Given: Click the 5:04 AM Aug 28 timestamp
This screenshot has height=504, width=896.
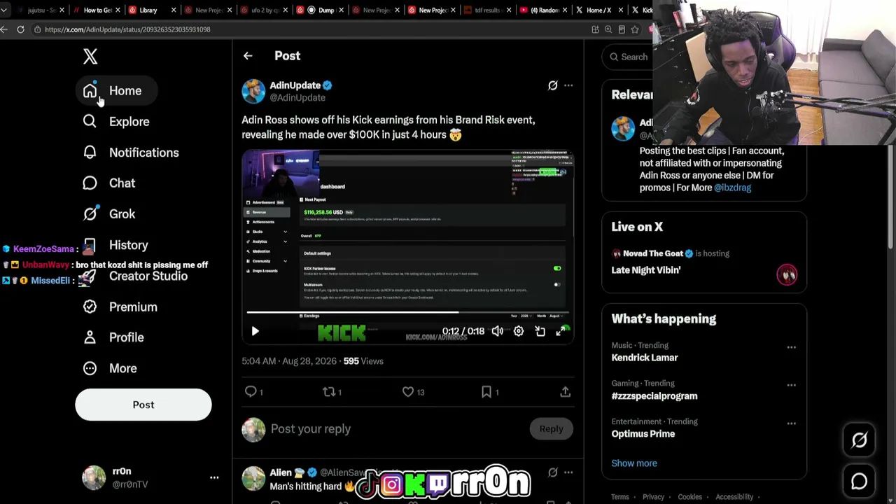Looking at the screenshot, I should coord(289,361).
